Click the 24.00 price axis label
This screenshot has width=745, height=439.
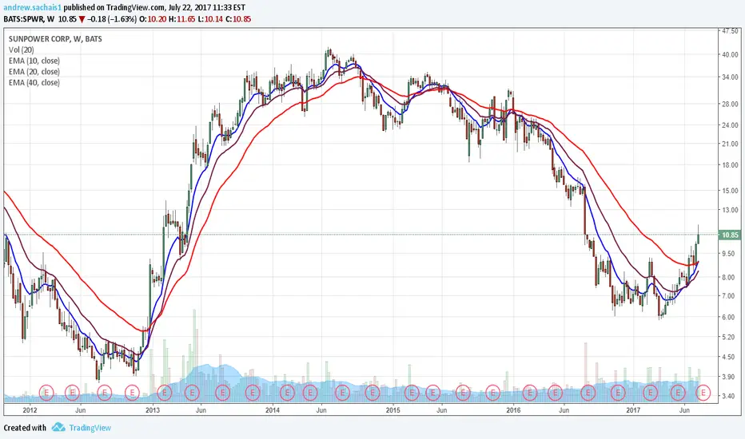(730, 125)
